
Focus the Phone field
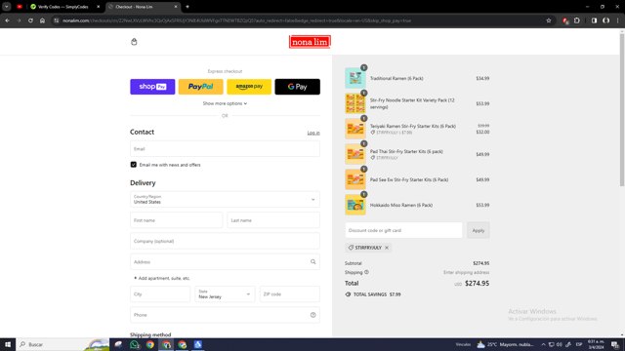pyautogui.click(x=225, y=315)
